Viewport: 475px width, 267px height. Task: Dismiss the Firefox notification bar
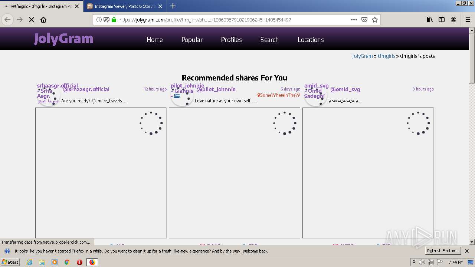pos(467,251)
